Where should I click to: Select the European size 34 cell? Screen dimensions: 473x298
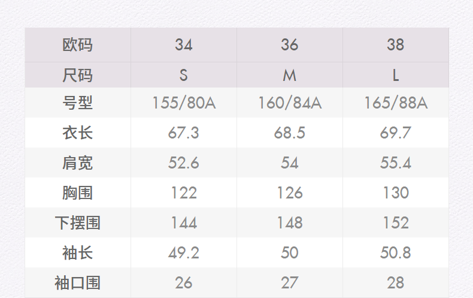184,45
